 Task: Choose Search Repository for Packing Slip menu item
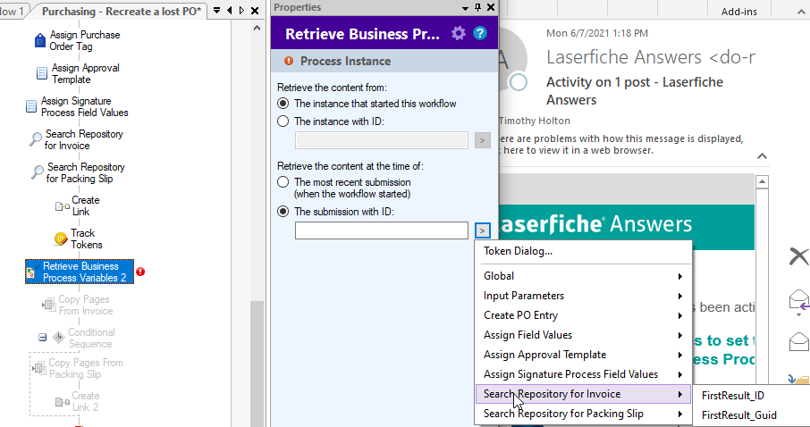click(583, 414)
